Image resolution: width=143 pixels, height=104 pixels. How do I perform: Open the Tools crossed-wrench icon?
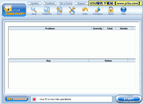[x=72, y=10]
